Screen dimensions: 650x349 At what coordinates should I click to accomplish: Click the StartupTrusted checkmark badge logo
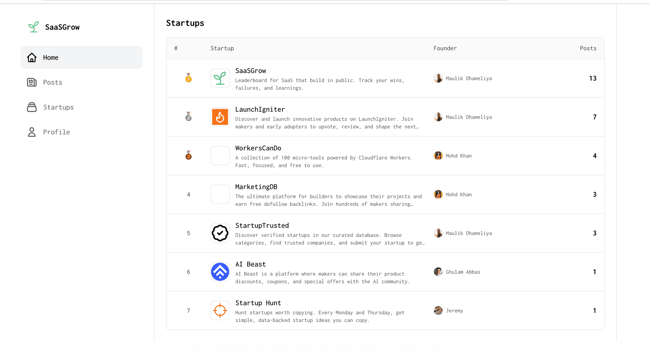tap(220, 233)
